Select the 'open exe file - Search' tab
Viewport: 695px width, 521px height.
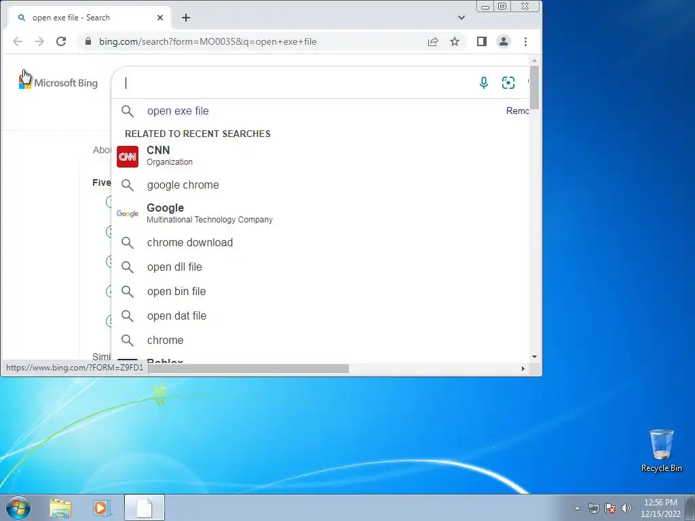click(x=90, y=18)
